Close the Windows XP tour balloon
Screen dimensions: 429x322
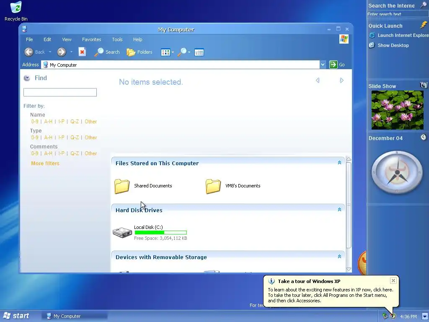393,280
